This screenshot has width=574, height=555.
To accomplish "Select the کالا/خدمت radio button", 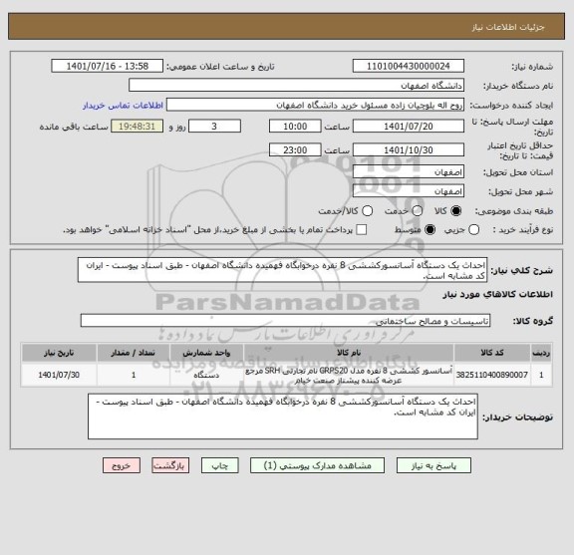I will pyautogui.click(x=367, y=211).
